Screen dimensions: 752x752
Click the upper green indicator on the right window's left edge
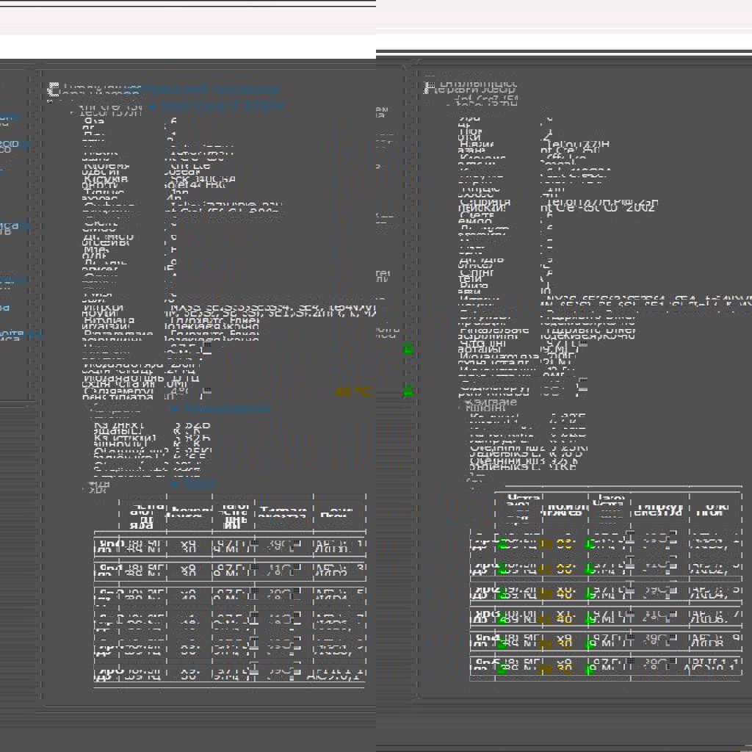[408, 348]
